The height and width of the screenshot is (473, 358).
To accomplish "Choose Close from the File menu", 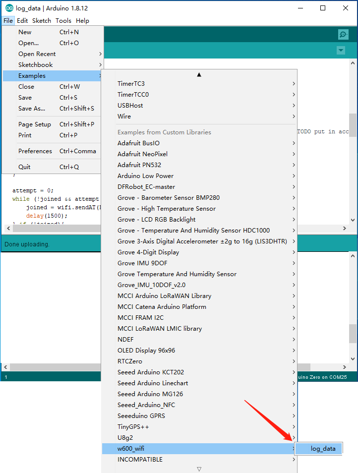I will coord(52,87).
